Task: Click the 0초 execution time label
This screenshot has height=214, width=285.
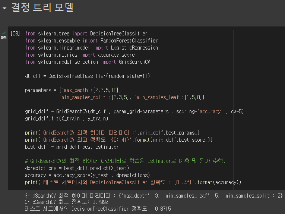Action: tap(4, 37)
